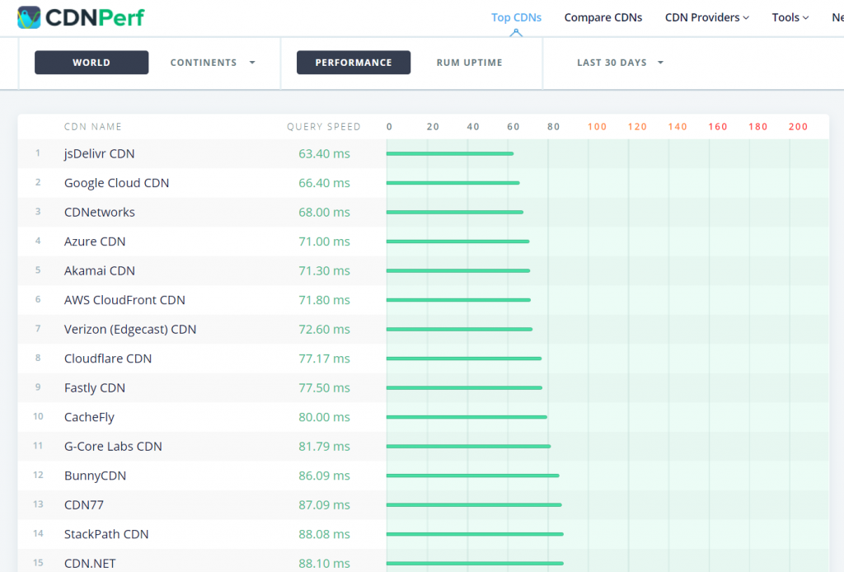Sort by the QUERY SPEED column header
Screen dimensions: 844x572
point(323,127)
